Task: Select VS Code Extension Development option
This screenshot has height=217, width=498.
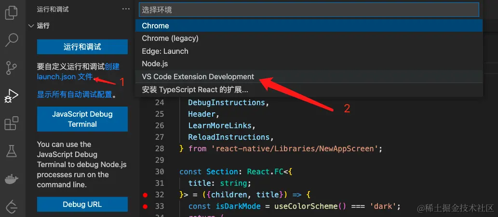Action: 309,76
